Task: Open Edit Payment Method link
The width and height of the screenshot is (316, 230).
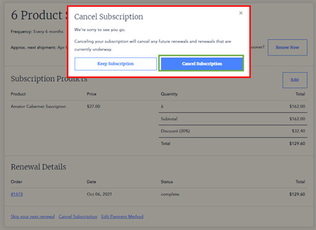Action: coord(122,216)
